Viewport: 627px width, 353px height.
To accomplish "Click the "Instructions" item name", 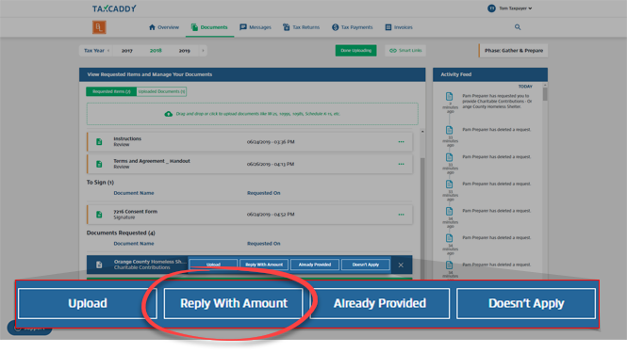I will [127, 138].
